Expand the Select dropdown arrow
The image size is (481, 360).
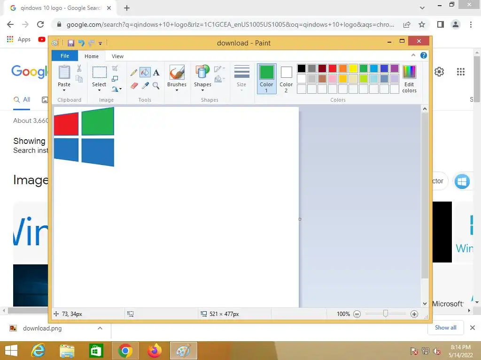click(99, 90)
